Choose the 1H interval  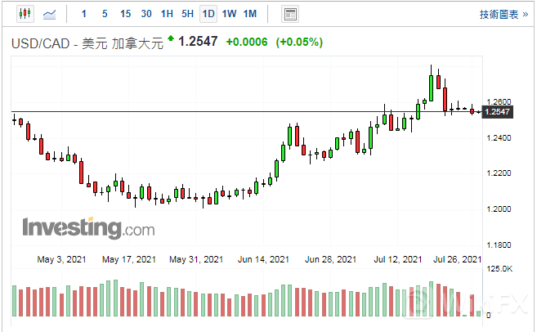coord(167,14)
